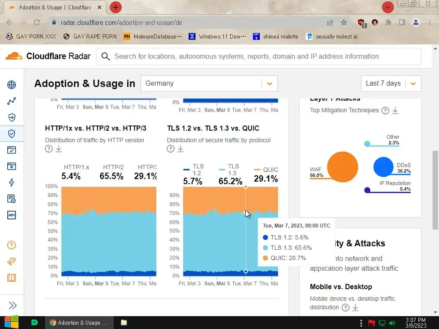The image size is (439, 329).
Task: Bookmark this page with the star
Action: [344, 22]
